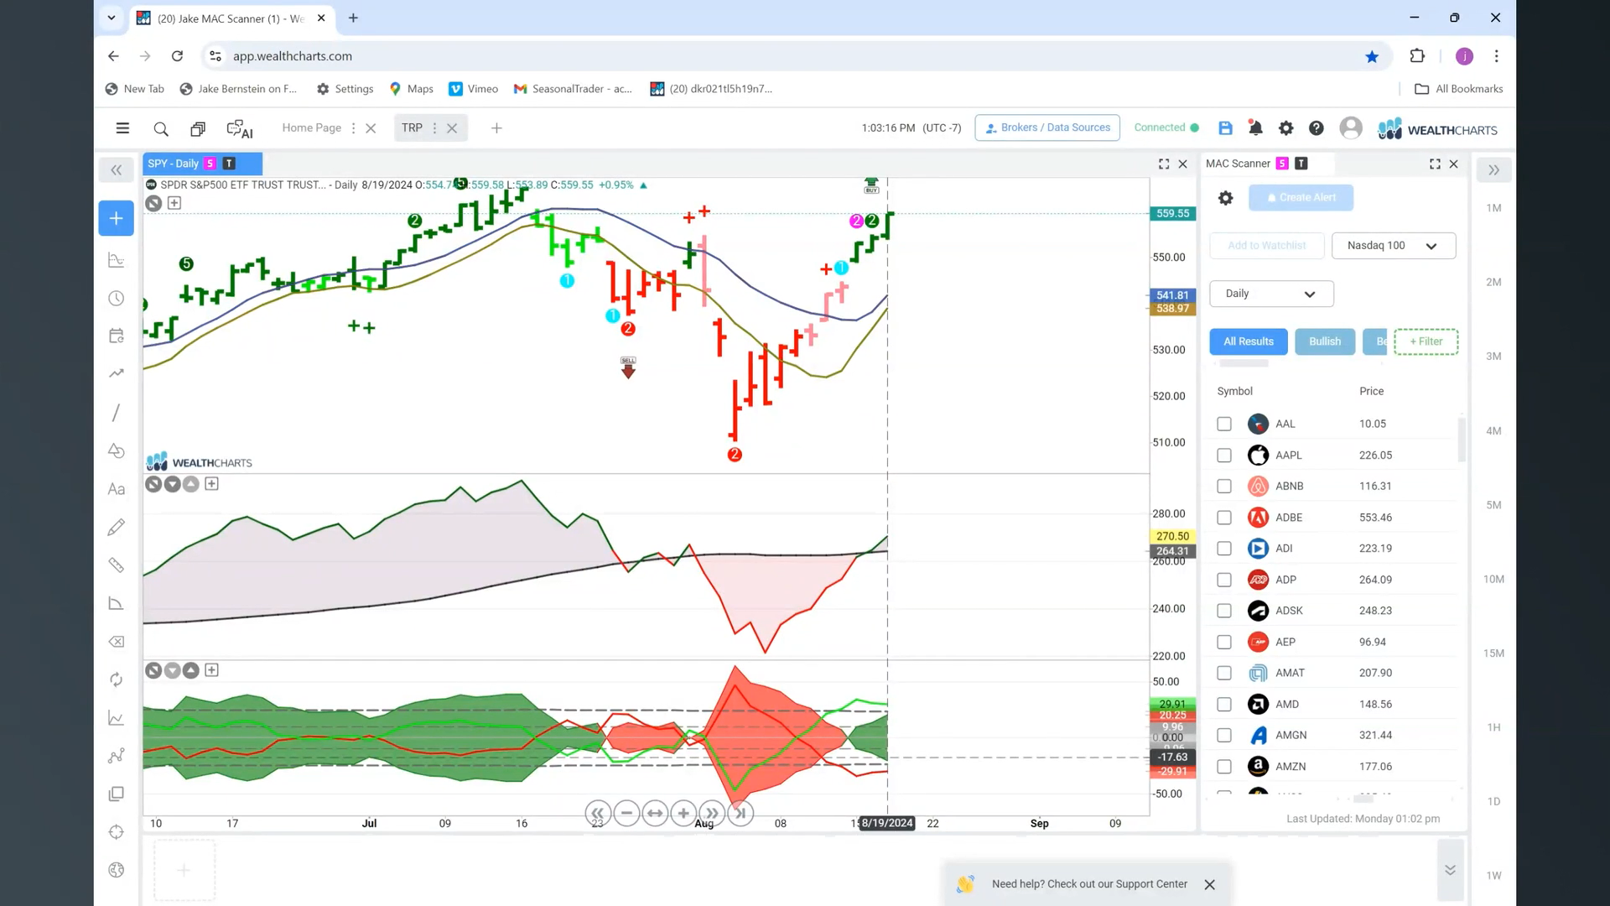
Task: Open the shapes drawing tool
Action: [116, 450]
